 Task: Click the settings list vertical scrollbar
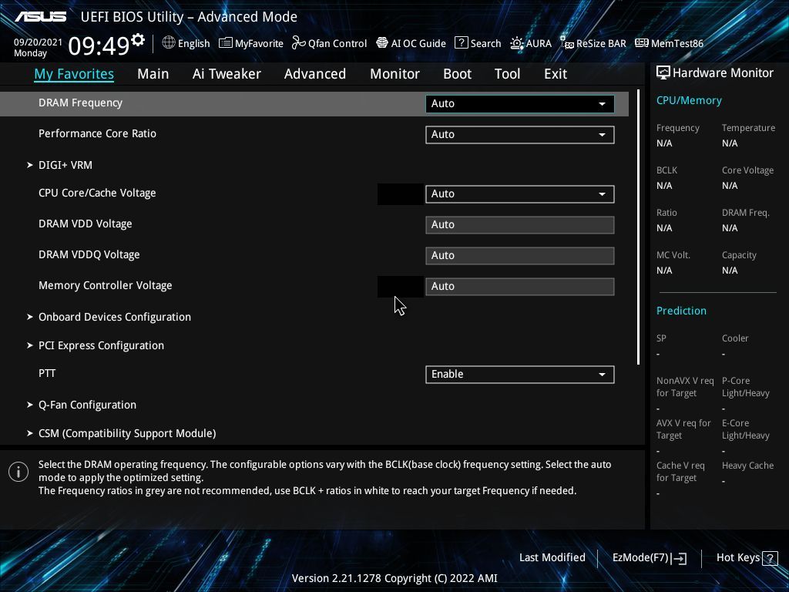pyautogui.click(x=639, y=227)
